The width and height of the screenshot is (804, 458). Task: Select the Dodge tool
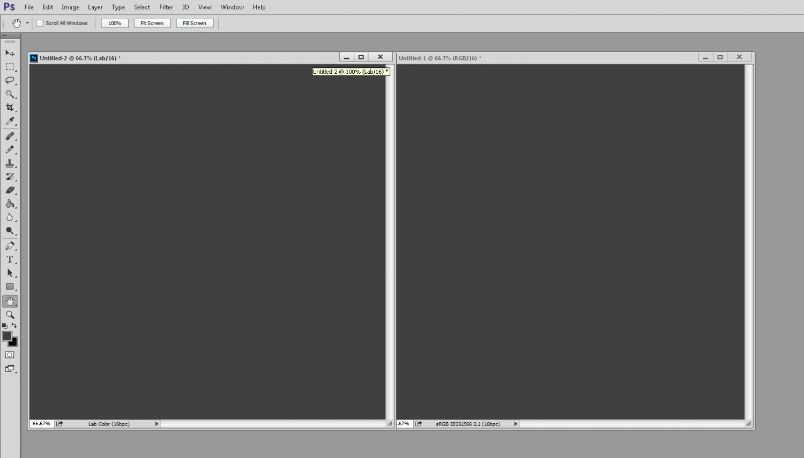pos(10,231)
